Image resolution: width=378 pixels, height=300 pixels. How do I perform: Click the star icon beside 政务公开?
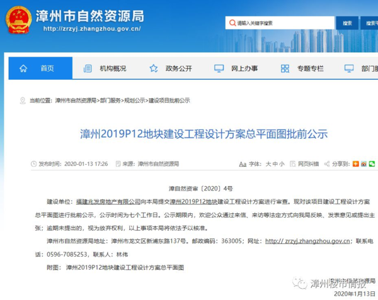[153, 68]
